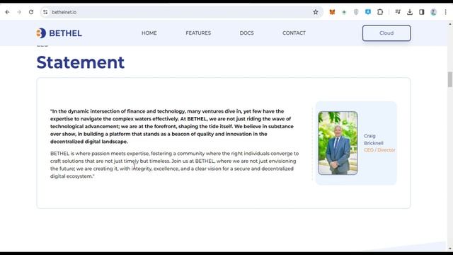Click the Statement heading

tap(80, 62)
